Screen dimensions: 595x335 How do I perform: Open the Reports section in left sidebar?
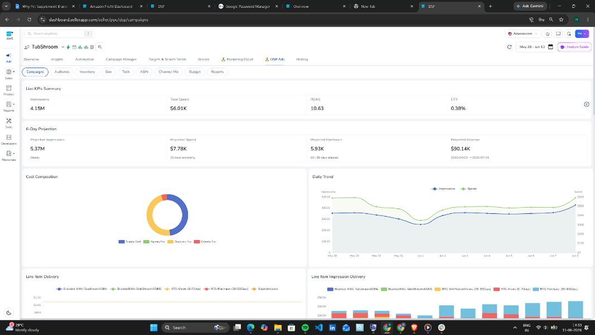(9, 106)
